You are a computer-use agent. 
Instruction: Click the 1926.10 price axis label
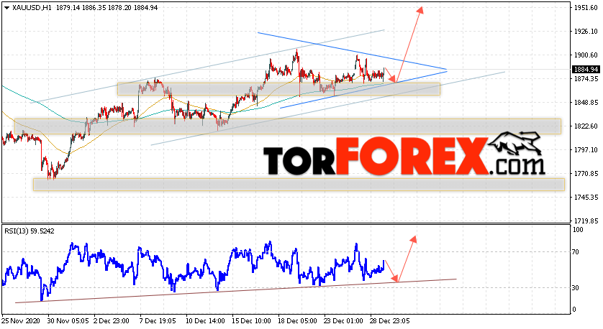(586, 32)
